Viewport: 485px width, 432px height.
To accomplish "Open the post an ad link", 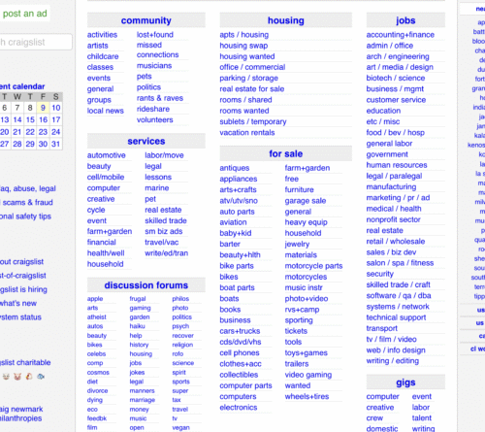I will 24,14.
